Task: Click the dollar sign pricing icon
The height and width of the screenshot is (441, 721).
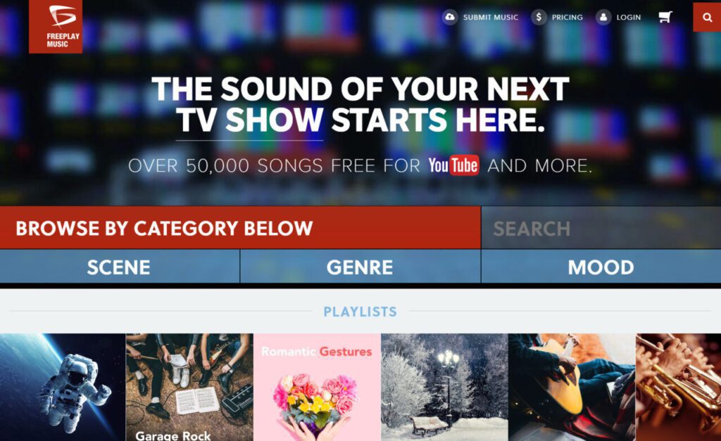Action: coord(539,18)
